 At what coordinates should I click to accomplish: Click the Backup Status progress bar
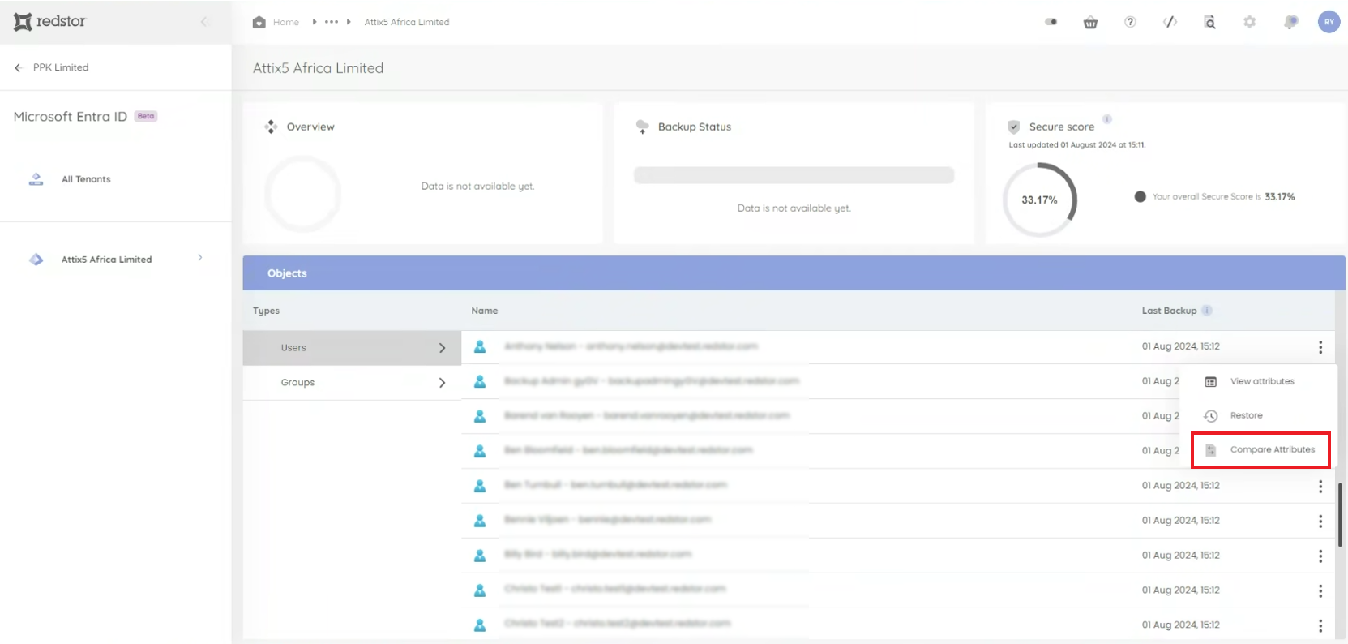794,175
